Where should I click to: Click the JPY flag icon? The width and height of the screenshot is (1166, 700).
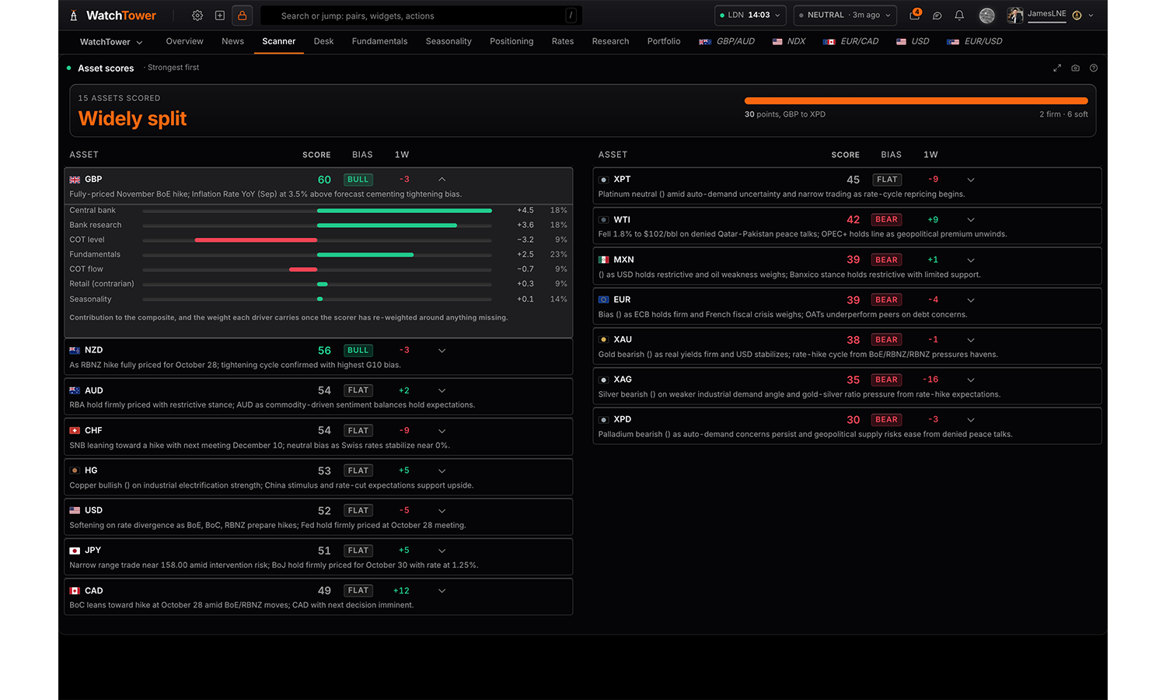pyautogui.click(x=75, y=551)
